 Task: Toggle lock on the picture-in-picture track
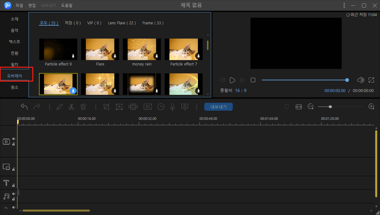click(x=14, y=169)
